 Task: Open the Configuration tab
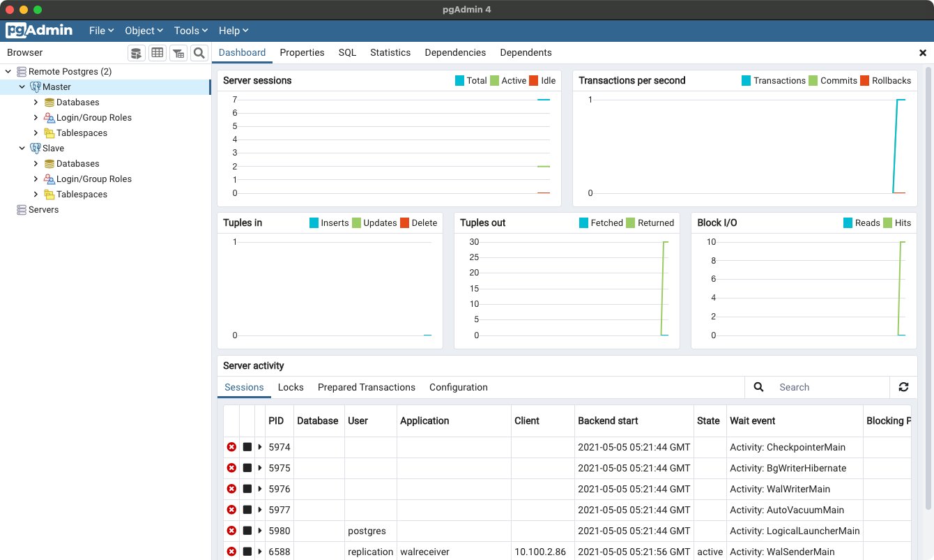click(x=459, y=387)
